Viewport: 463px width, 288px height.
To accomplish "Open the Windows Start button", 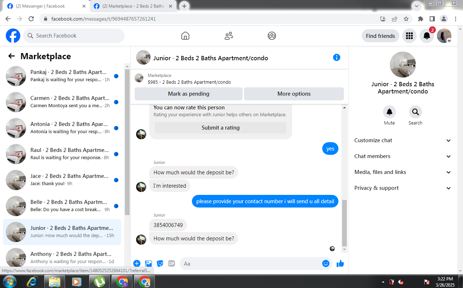I will 9,282.
